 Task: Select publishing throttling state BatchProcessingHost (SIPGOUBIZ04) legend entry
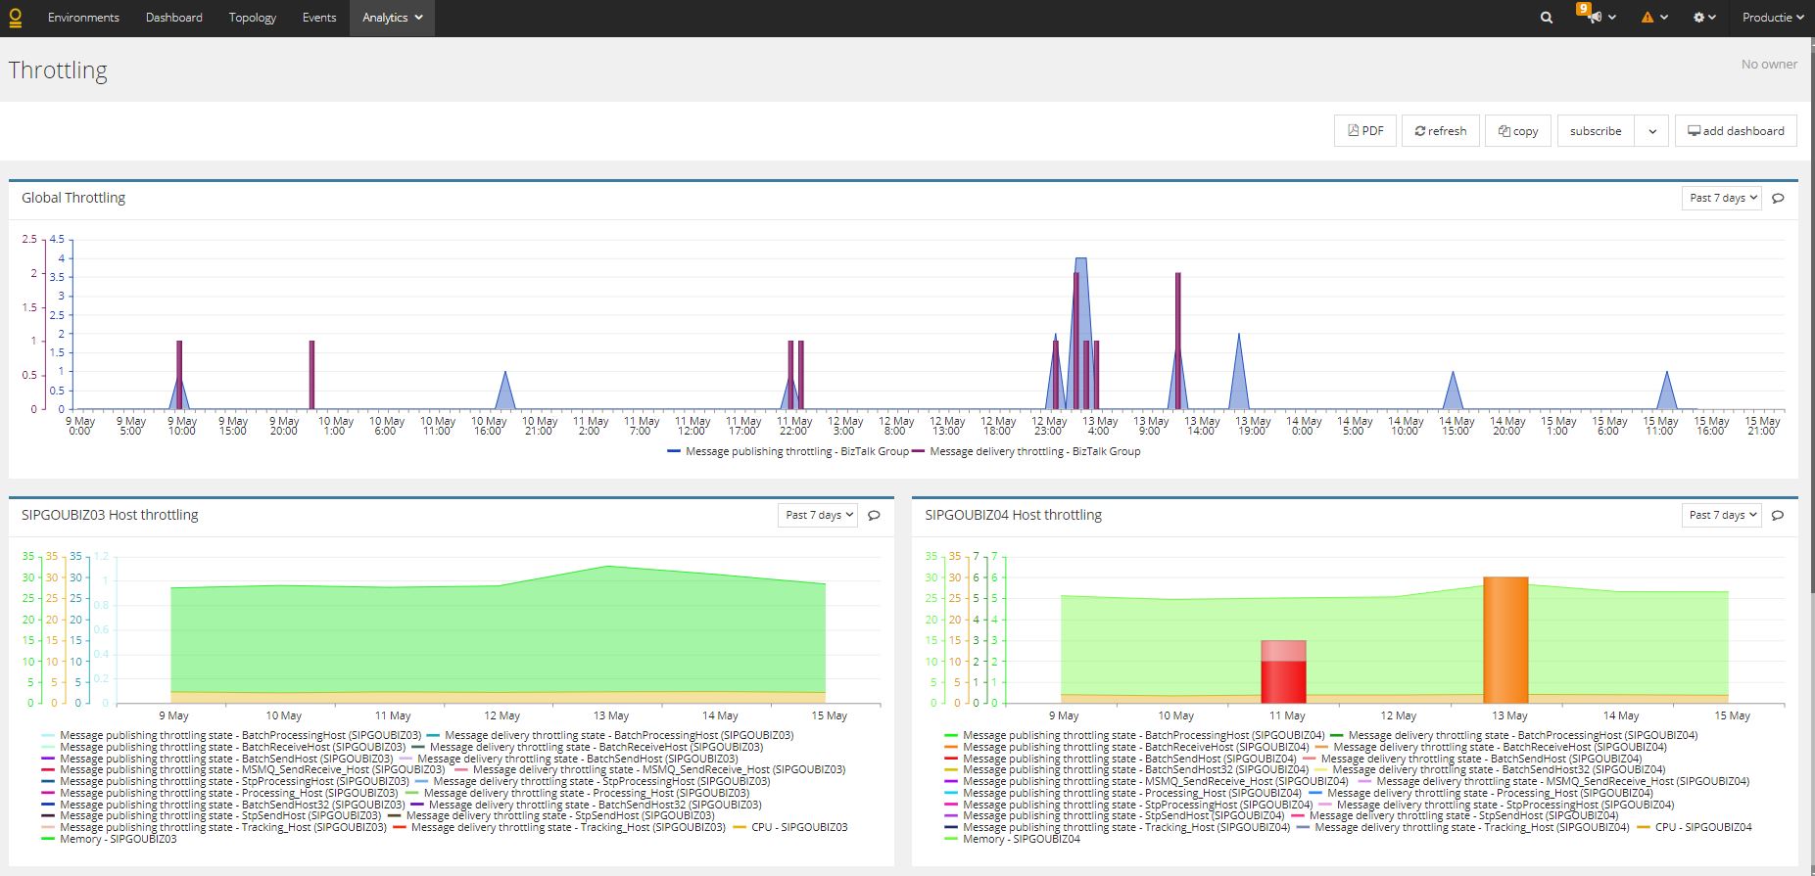(x=1134, y=735)
